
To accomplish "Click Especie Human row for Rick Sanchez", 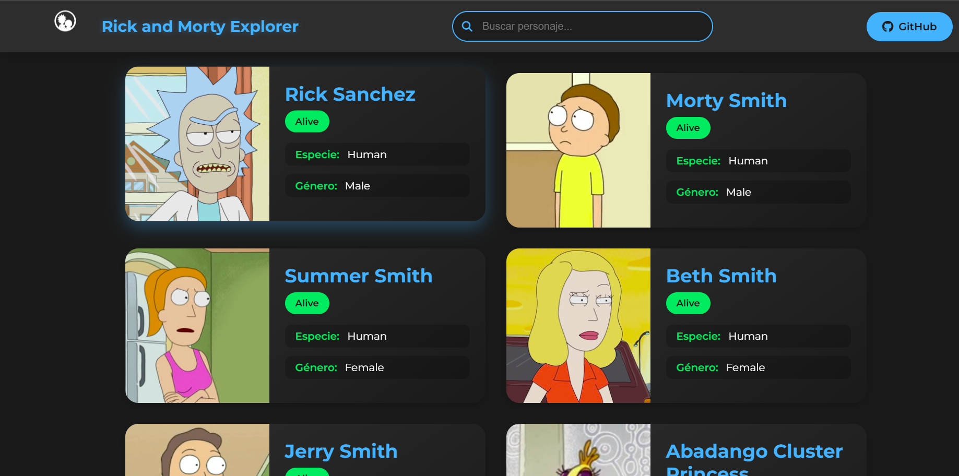I will point(377,154).
